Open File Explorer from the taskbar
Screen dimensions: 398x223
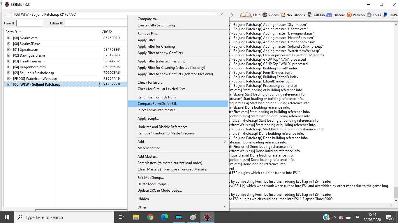click(x=136, y=217)
